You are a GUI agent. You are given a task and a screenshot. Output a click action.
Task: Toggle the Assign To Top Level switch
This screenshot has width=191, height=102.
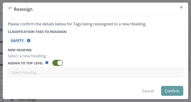click(x=57, y=63)
